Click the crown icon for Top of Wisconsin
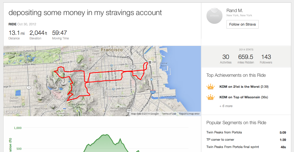Image resolution: width=294 pixels, height=152 pixels. click(210, 97)
